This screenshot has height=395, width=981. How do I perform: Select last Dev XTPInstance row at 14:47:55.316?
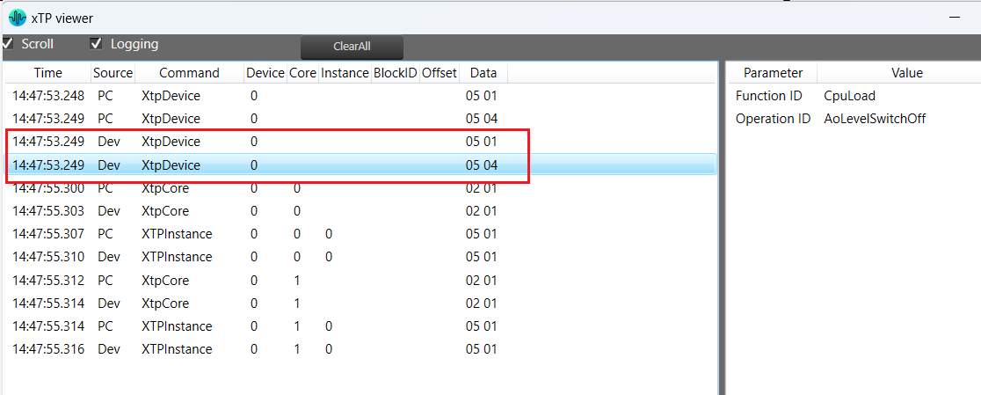pos(360,349)
